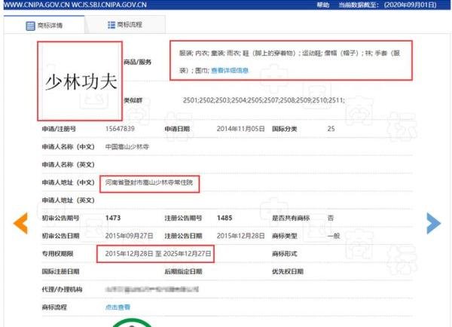Select application date 2014年11月05日
Image resolution: width=452 pixels, height=327 pixels.
coord(241,129)
